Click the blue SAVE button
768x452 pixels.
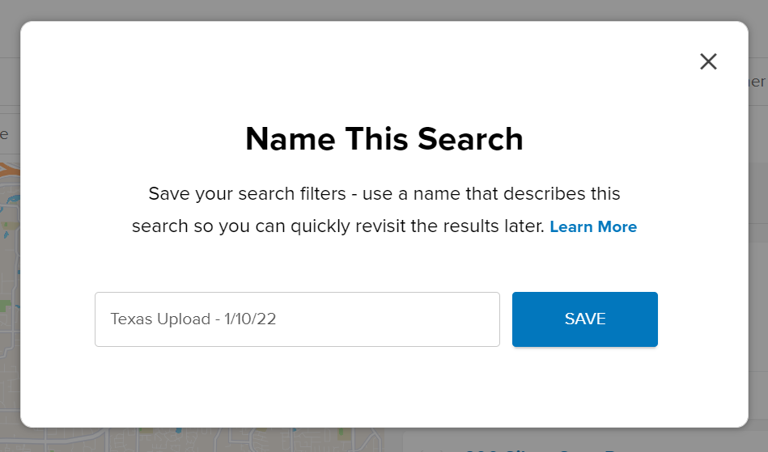[x=585, y=319]
